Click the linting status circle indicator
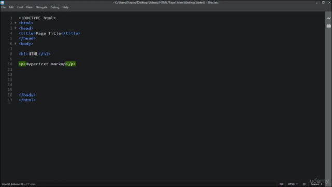The image size is (332, 187). click(x=304, y=184)
